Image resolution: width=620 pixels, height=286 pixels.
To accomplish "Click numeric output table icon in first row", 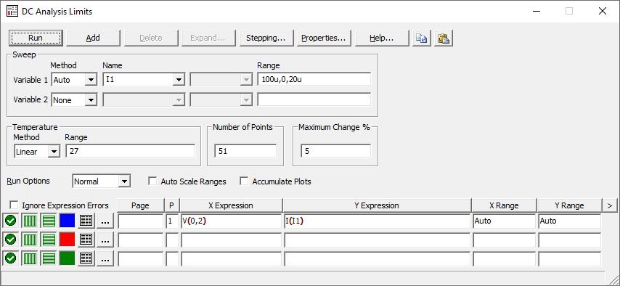I will click(x=86, y=221).
